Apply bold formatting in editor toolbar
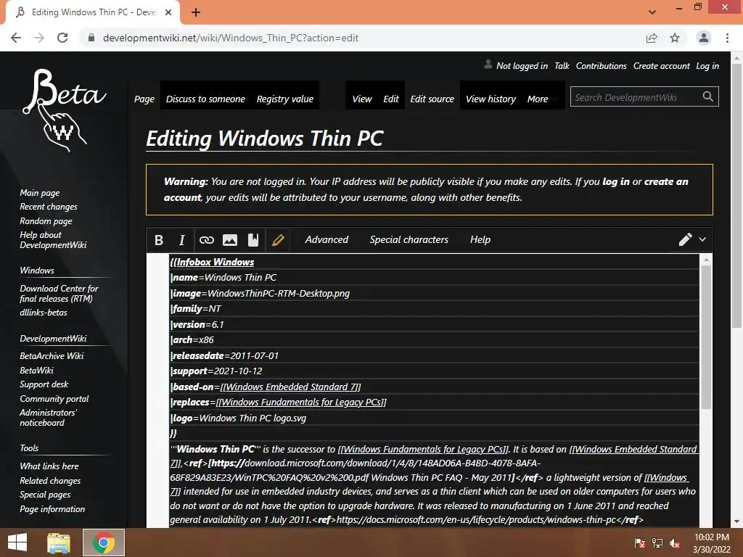743x557 pixels. (159, 240)
